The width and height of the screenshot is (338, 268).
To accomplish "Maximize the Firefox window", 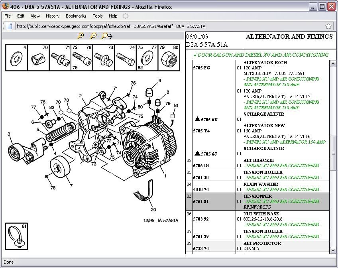I will pos(322,7).
